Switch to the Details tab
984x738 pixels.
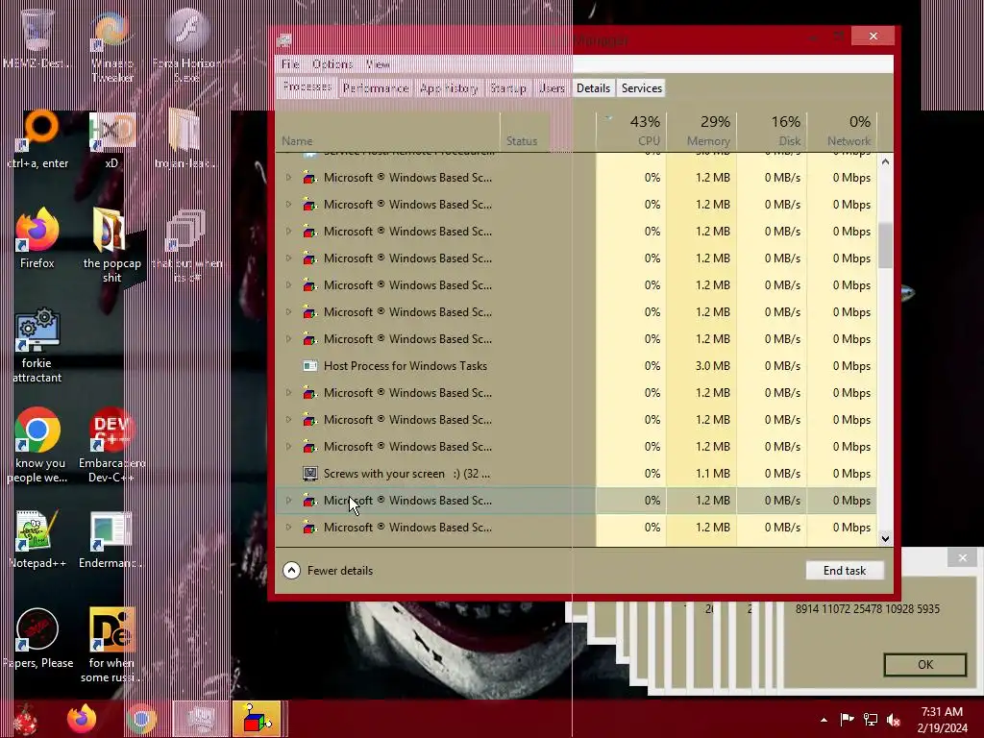(x=593, y=88)
